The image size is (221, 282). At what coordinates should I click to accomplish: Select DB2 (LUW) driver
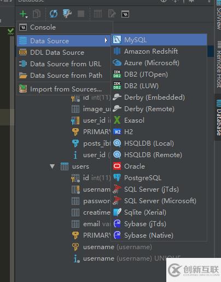click(159, 86)
